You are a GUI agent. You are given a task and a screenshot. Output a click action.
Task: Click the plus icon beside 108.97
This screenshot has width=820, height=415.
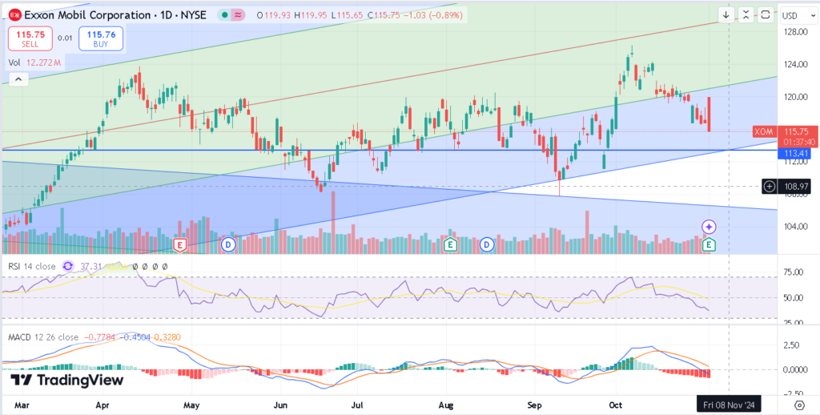click(x=770, y=186)
